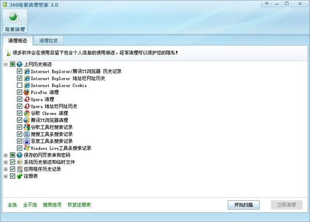Screen dimensions: 310x222
Task: Click the IE icon beside Explorer 地址栏网址历史
Action: (27, 79)
